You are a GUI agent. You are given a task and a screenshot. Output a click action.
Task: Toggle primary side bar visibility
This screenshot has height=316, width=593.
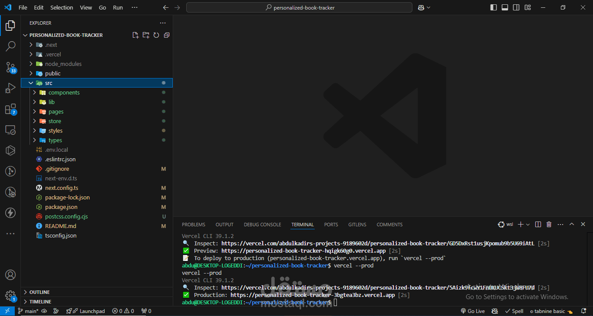click(494, 7)
